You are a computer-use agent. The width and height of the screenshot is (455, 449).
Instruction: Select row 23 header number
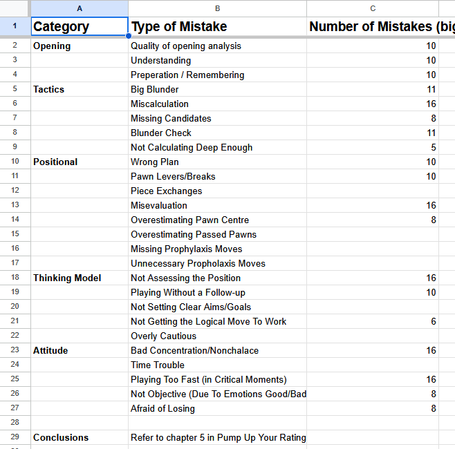[x=15, y=350]
